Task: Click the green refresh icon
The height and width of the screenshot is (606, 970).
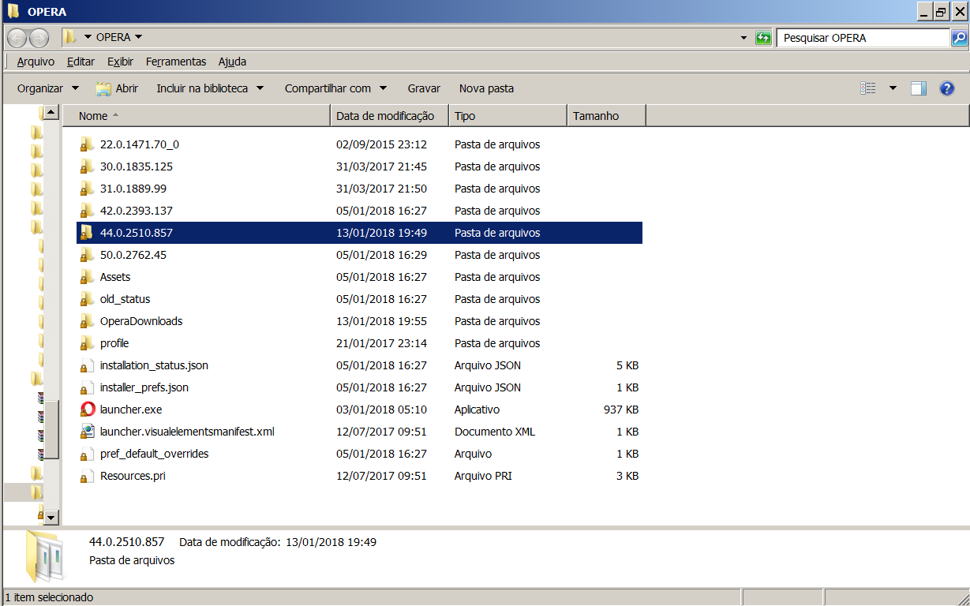Action: click(763, 38)
